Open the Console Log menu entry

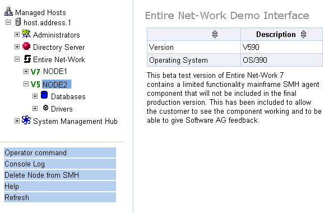[60, 164]
